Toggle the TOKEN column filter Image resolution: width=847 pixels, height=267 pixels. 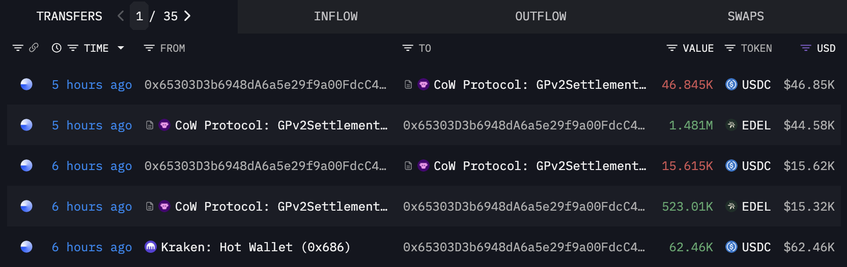730,48
